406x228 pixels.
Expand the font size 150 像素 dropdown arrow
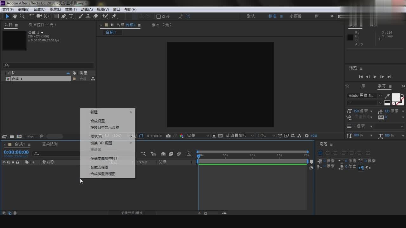[x=371, y=111]
